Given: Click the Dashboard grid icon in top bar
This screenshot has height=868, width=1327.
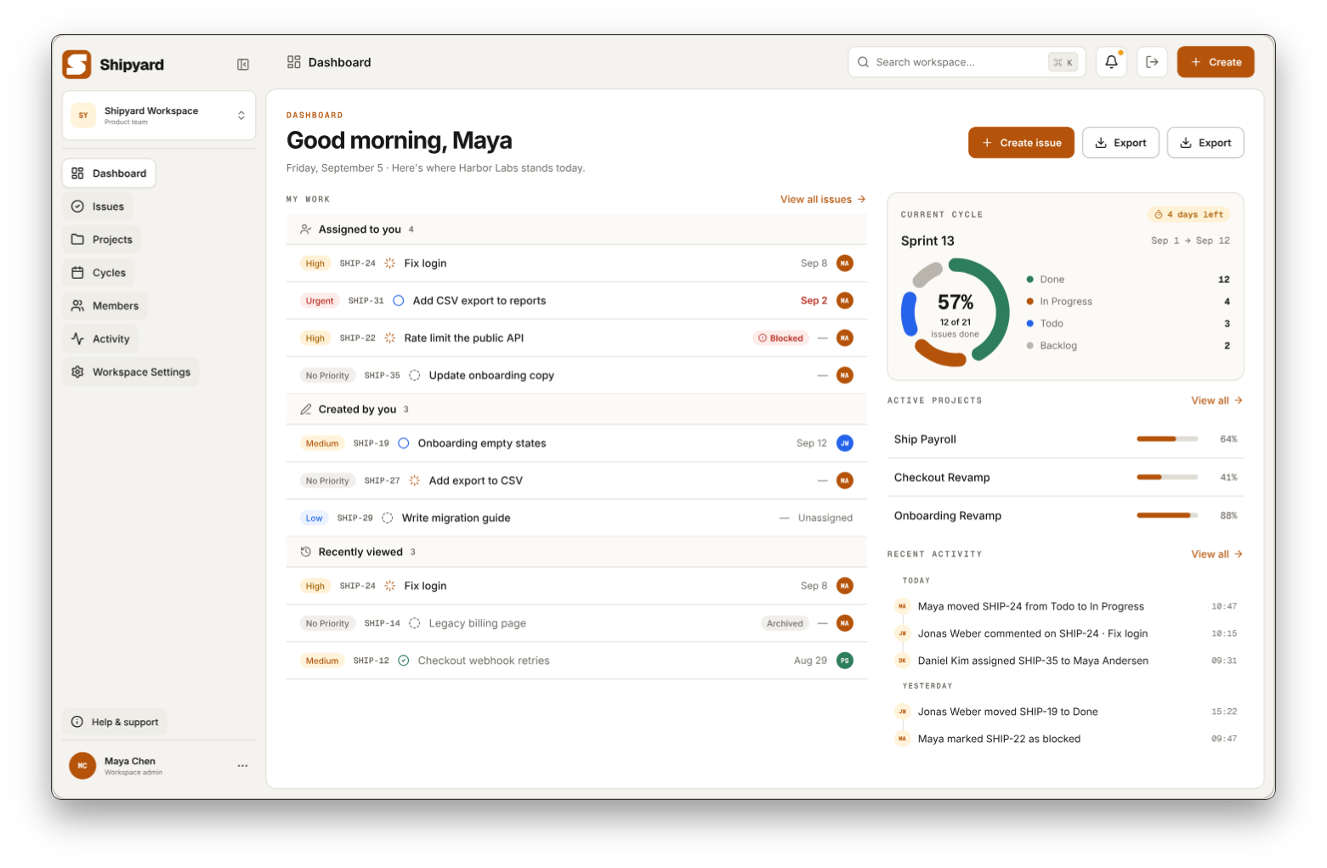Looking at the screenshot, I should coord(294,62).
